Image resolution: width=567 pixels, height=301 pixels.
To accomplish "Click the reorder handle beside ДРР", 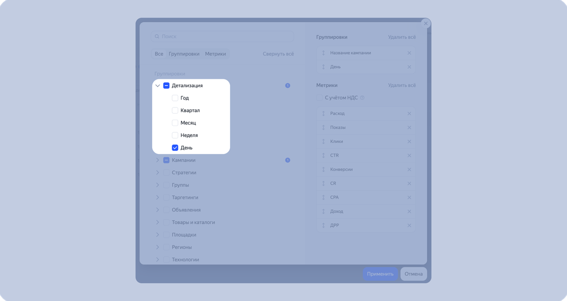I will (x=323, y=225).
